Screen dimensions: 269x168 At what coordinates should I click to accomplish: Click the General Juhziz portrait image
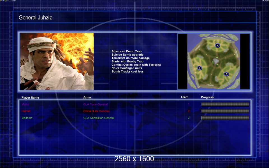click(57, 61)
